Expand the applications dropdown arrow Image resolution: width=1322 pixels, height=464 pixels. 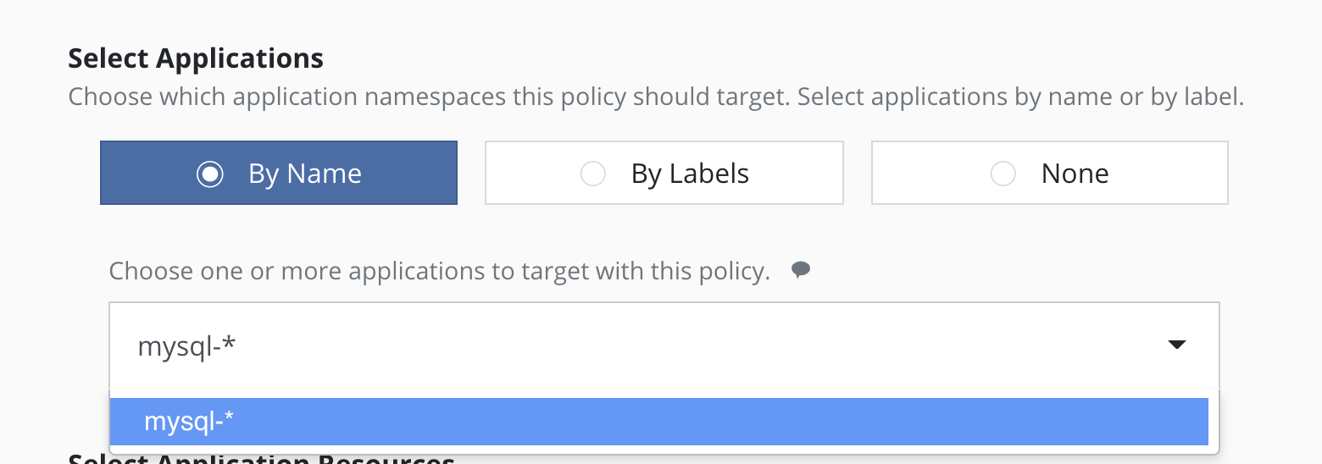[1176, 345]
